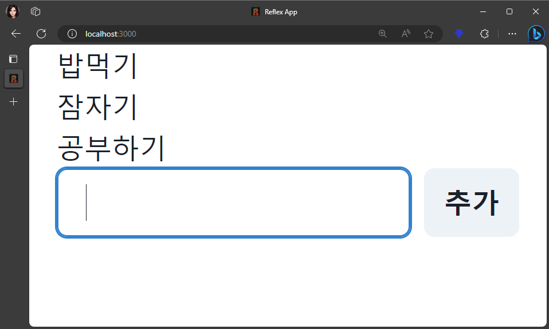The height and width of the screenshot is (329, 549).
Task: Open the tab actions menu icon
Action: (x=13, y=59)
